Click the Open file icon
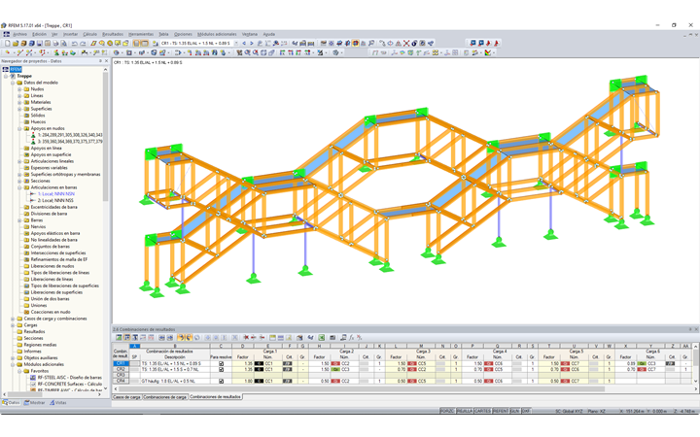 16,44
